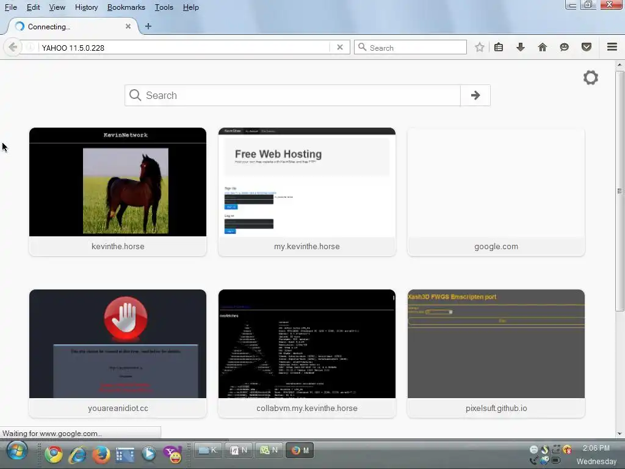625x469 pixels.
Task: Click the vertical scrollbar thumb
Action: [620, 191]
